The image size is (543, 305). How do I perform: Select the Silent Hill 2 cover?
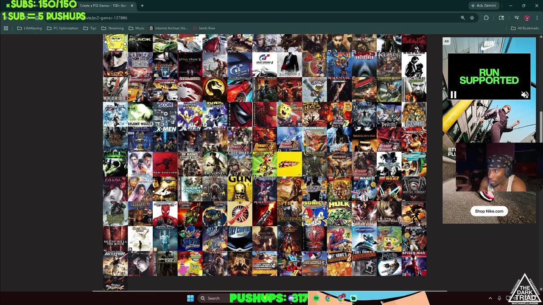[x=140, y=115]
